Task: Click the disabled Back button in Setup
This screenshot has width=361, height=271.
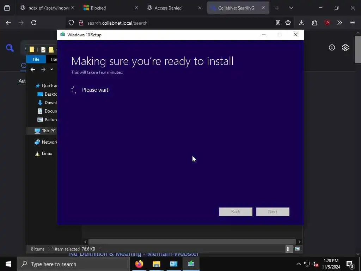Action: tap(236, 212)
